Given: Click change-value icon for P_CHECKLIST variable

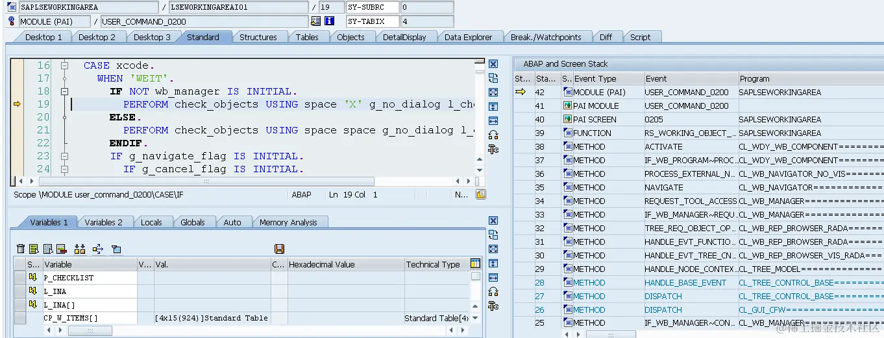Looking at the screenshot, I should (33, 278).
